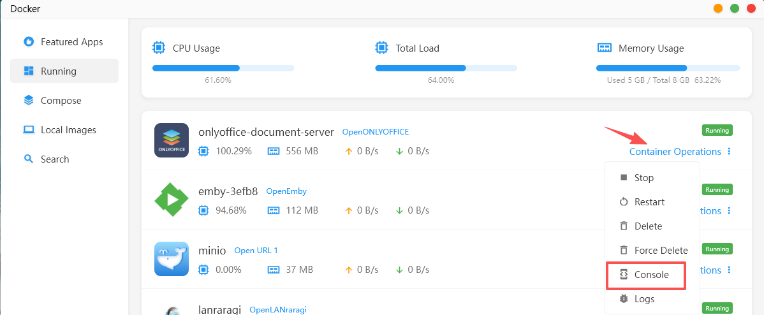Click the CPU Usage chip icon
The height and width of the screenshot is (315, 764).
click(158, 48)
